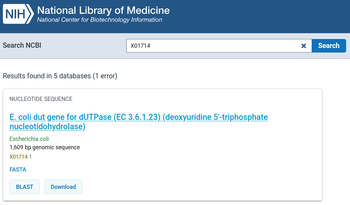Viewport: 350px width, 205px height.
Task: Open the E. coli dut gene for dUTPase link
Action: click(139, 122)
